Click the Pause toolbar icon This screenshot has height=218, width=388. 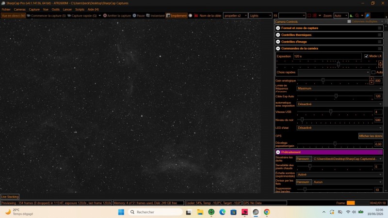click(134, 16)
